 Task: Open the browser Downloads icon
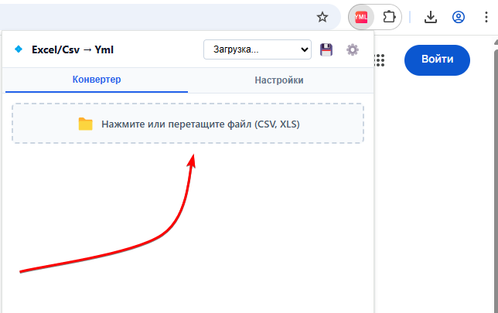[x=431, y=16]
